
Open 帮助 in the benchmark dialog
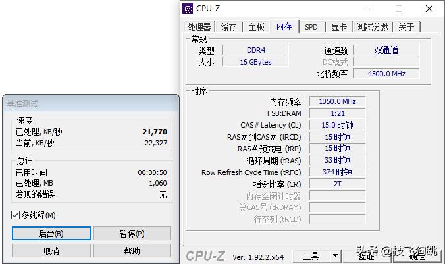click(132, 251)
